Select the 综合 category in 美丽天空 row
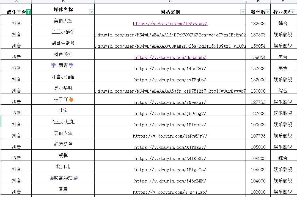 (x=283, y=23)
